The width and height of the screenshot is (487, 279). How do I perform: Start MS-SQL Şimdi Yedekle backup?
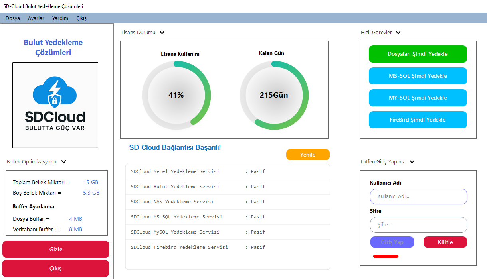click(x=418, y=76)
